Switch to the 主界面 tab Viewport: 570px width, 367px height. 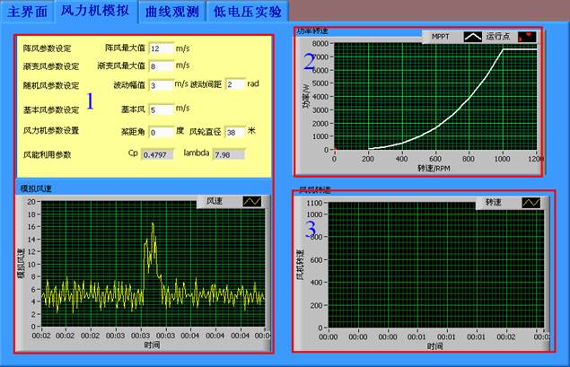pyautogui.click(x=27, y=11)
